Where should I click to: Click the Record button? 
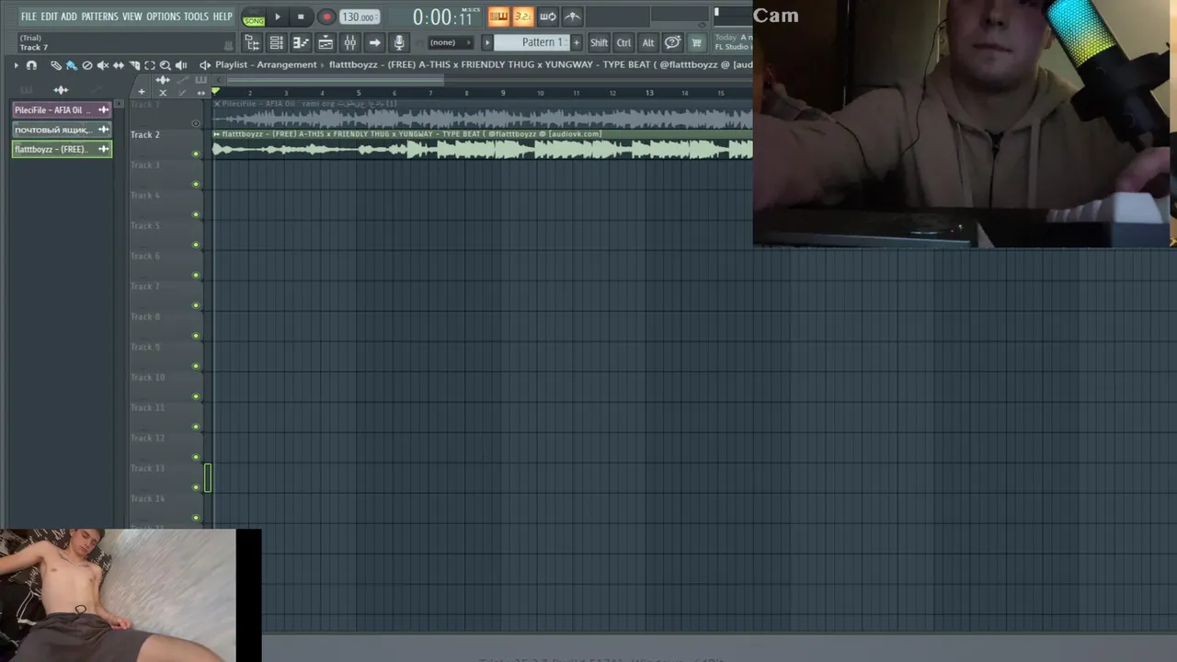(x=326, y=17)
